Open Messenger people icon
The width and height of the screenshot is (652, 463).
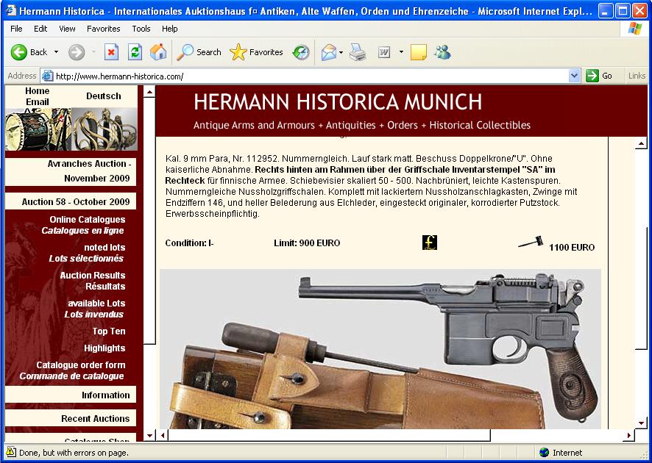coord(442,52)
